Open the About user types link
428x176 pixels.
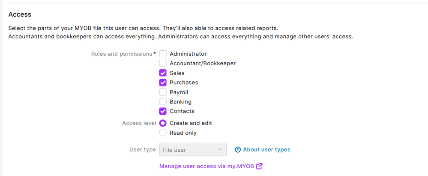tap(266, 150)
